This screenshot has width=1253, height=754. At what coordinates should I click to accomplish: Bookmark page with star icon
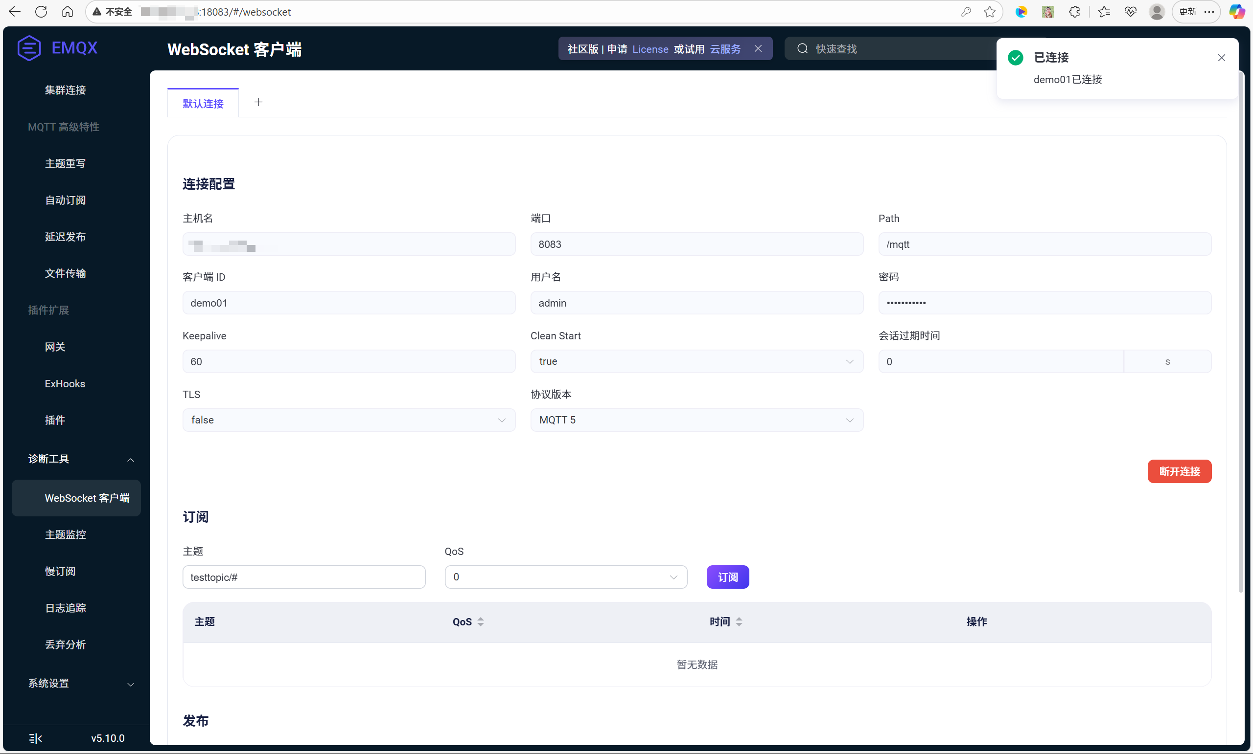[989, 12]
